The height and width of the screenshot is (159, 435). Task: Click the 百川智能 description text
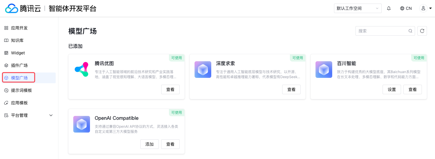point(379,74)
